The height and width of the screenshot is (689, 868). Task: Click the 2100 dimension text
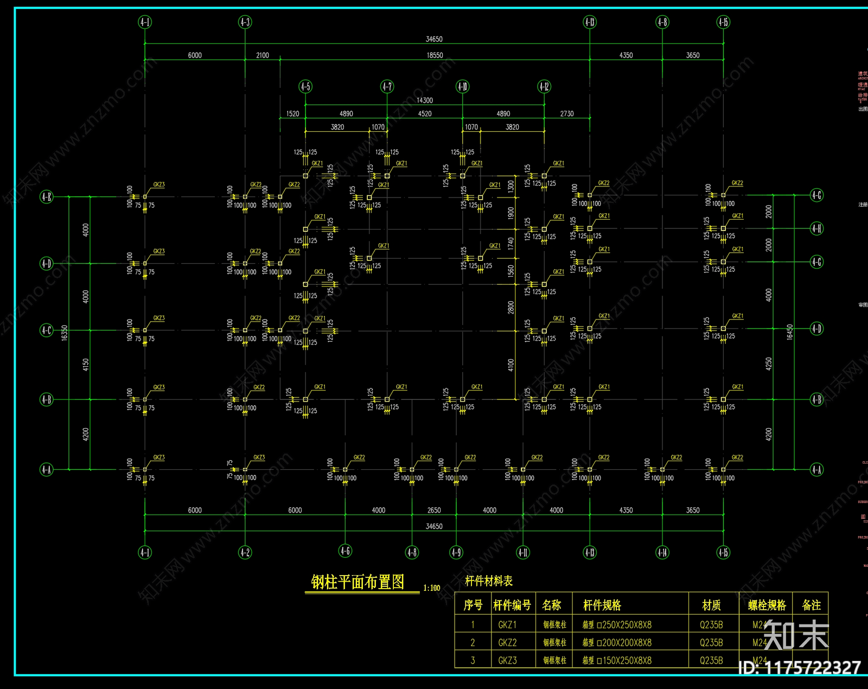coord(263,55)
